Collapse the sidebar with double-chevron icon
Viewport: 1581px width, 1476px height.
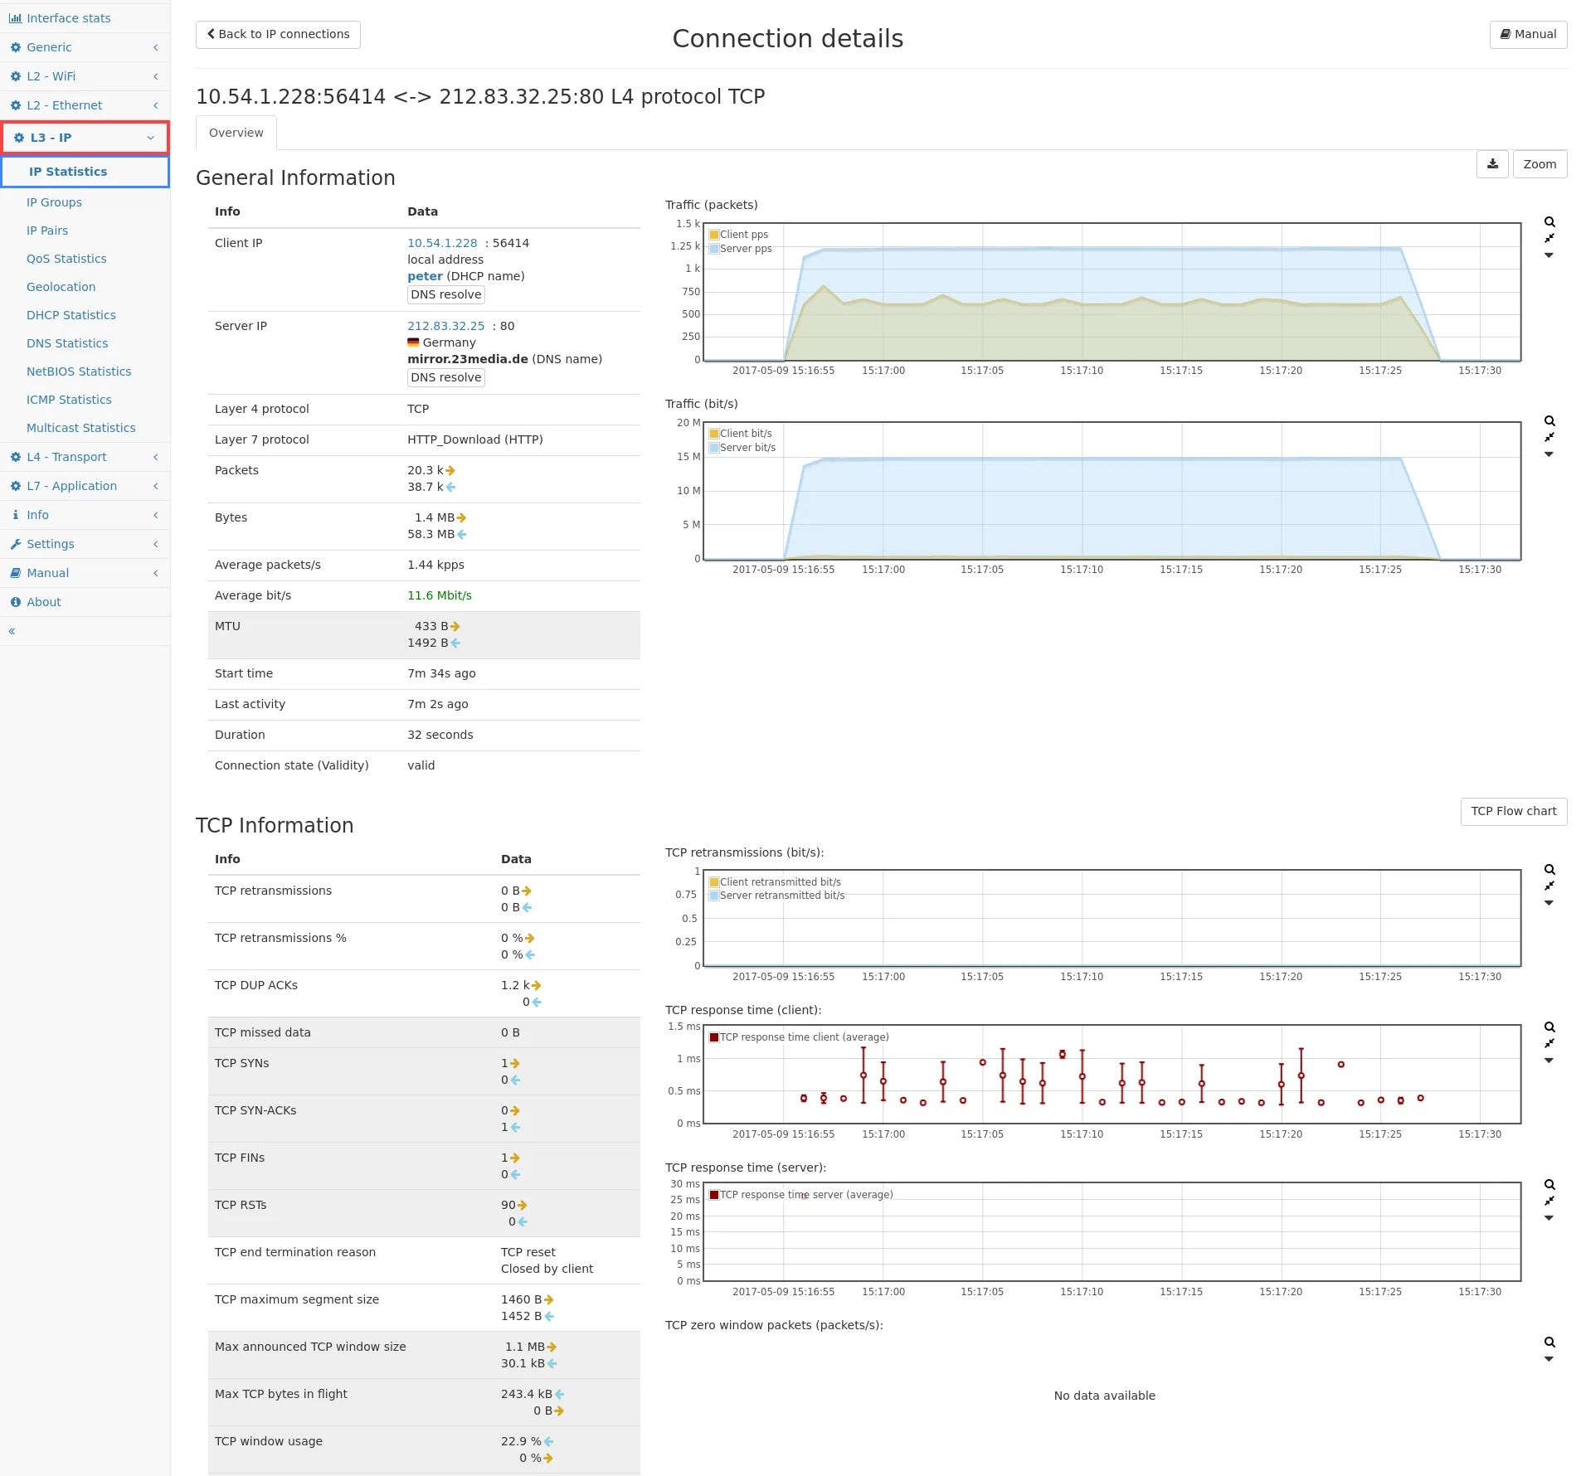coord(12,631)
